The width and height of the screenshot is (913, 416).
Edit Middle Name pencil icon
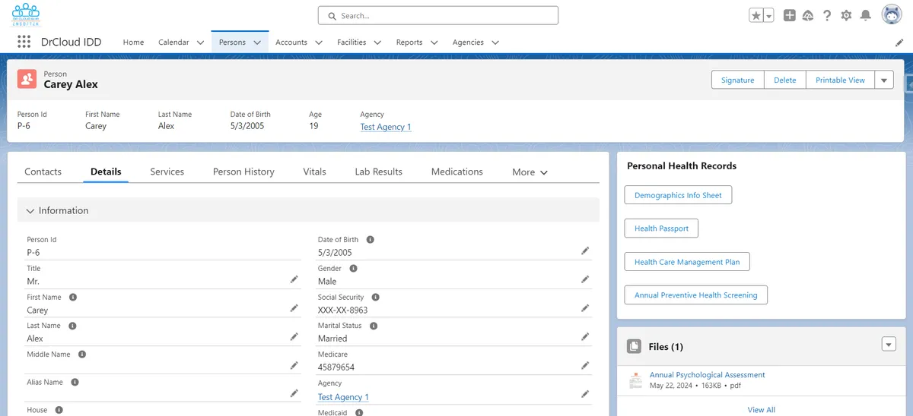[294, 365]
